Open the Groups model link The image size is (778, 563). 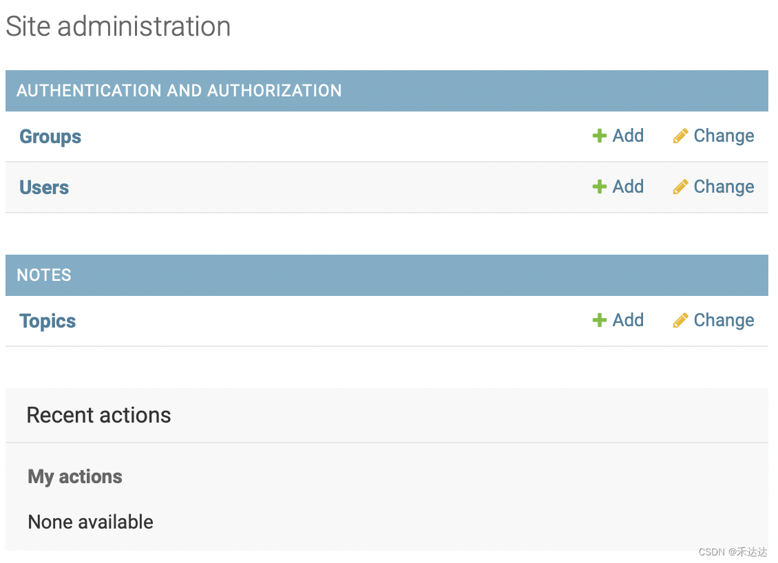coord(50,137)
